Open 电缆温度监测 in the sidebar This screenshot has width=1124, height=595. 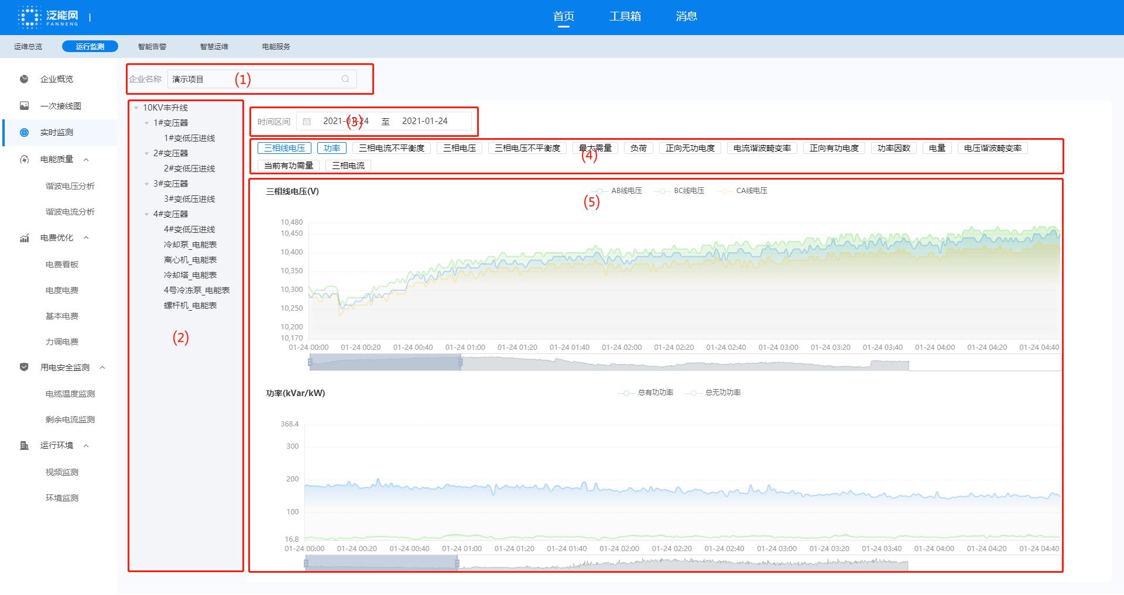(70, 394)
